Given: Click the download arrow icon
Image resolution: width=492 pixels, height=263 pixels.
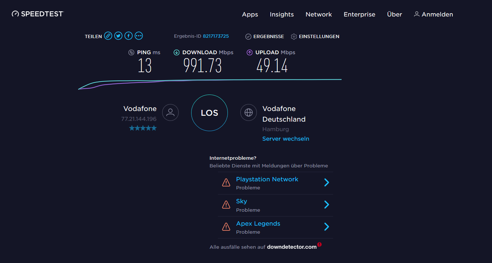Looking at the screenshot, I should click(176, 52).
